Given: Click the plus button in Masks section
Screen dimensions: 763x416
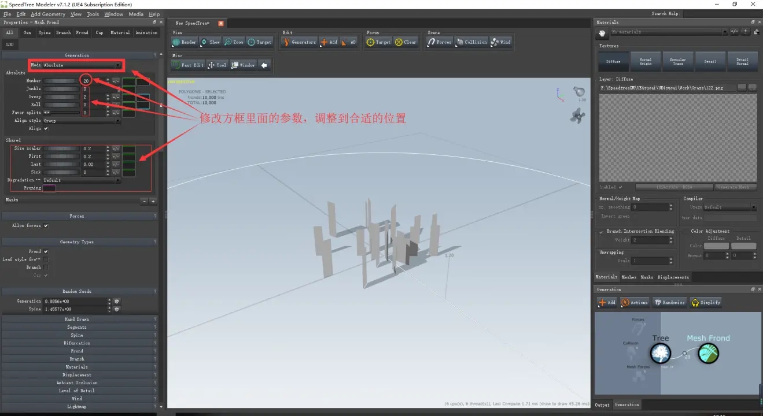Looking at the screenshot, I should (x=153, y=201).
